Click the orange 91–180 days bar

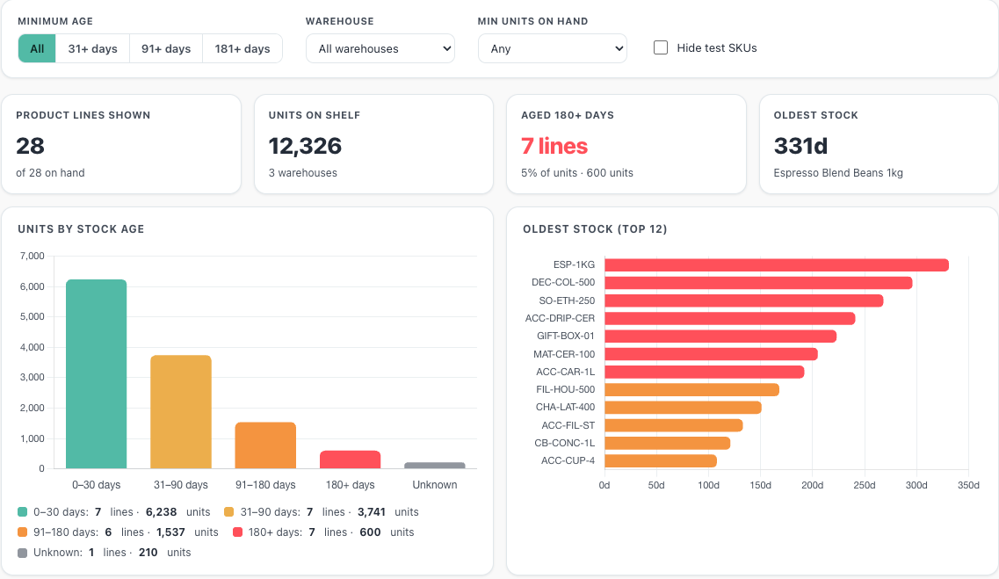click(265, 445)
